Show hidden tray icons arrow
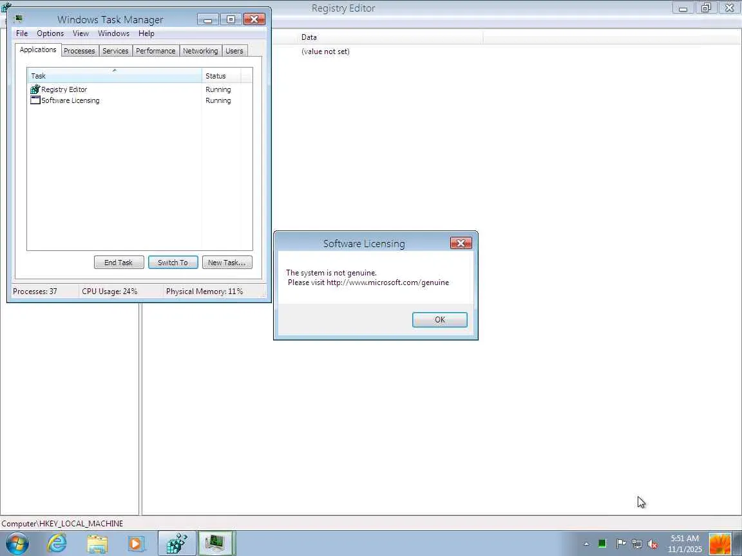742x556 pixels. [586, 544]
